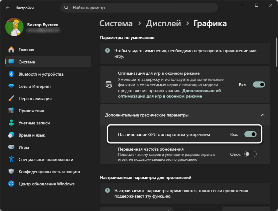Image resolution: width=278 pixels, height=211 pixels.
Task: Open Bluetooth и устройства section
Action: click(48, 74)
